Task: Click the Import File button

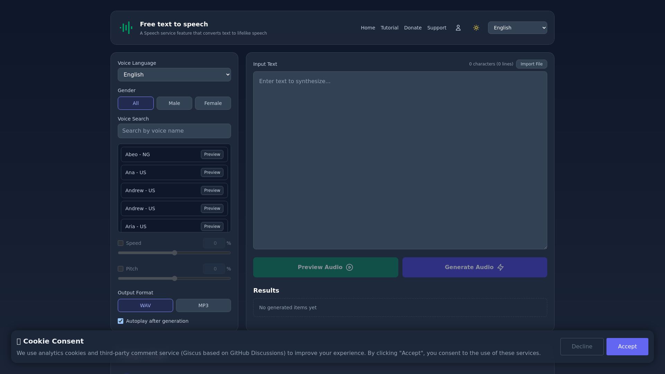Action: tap(531, 64)
